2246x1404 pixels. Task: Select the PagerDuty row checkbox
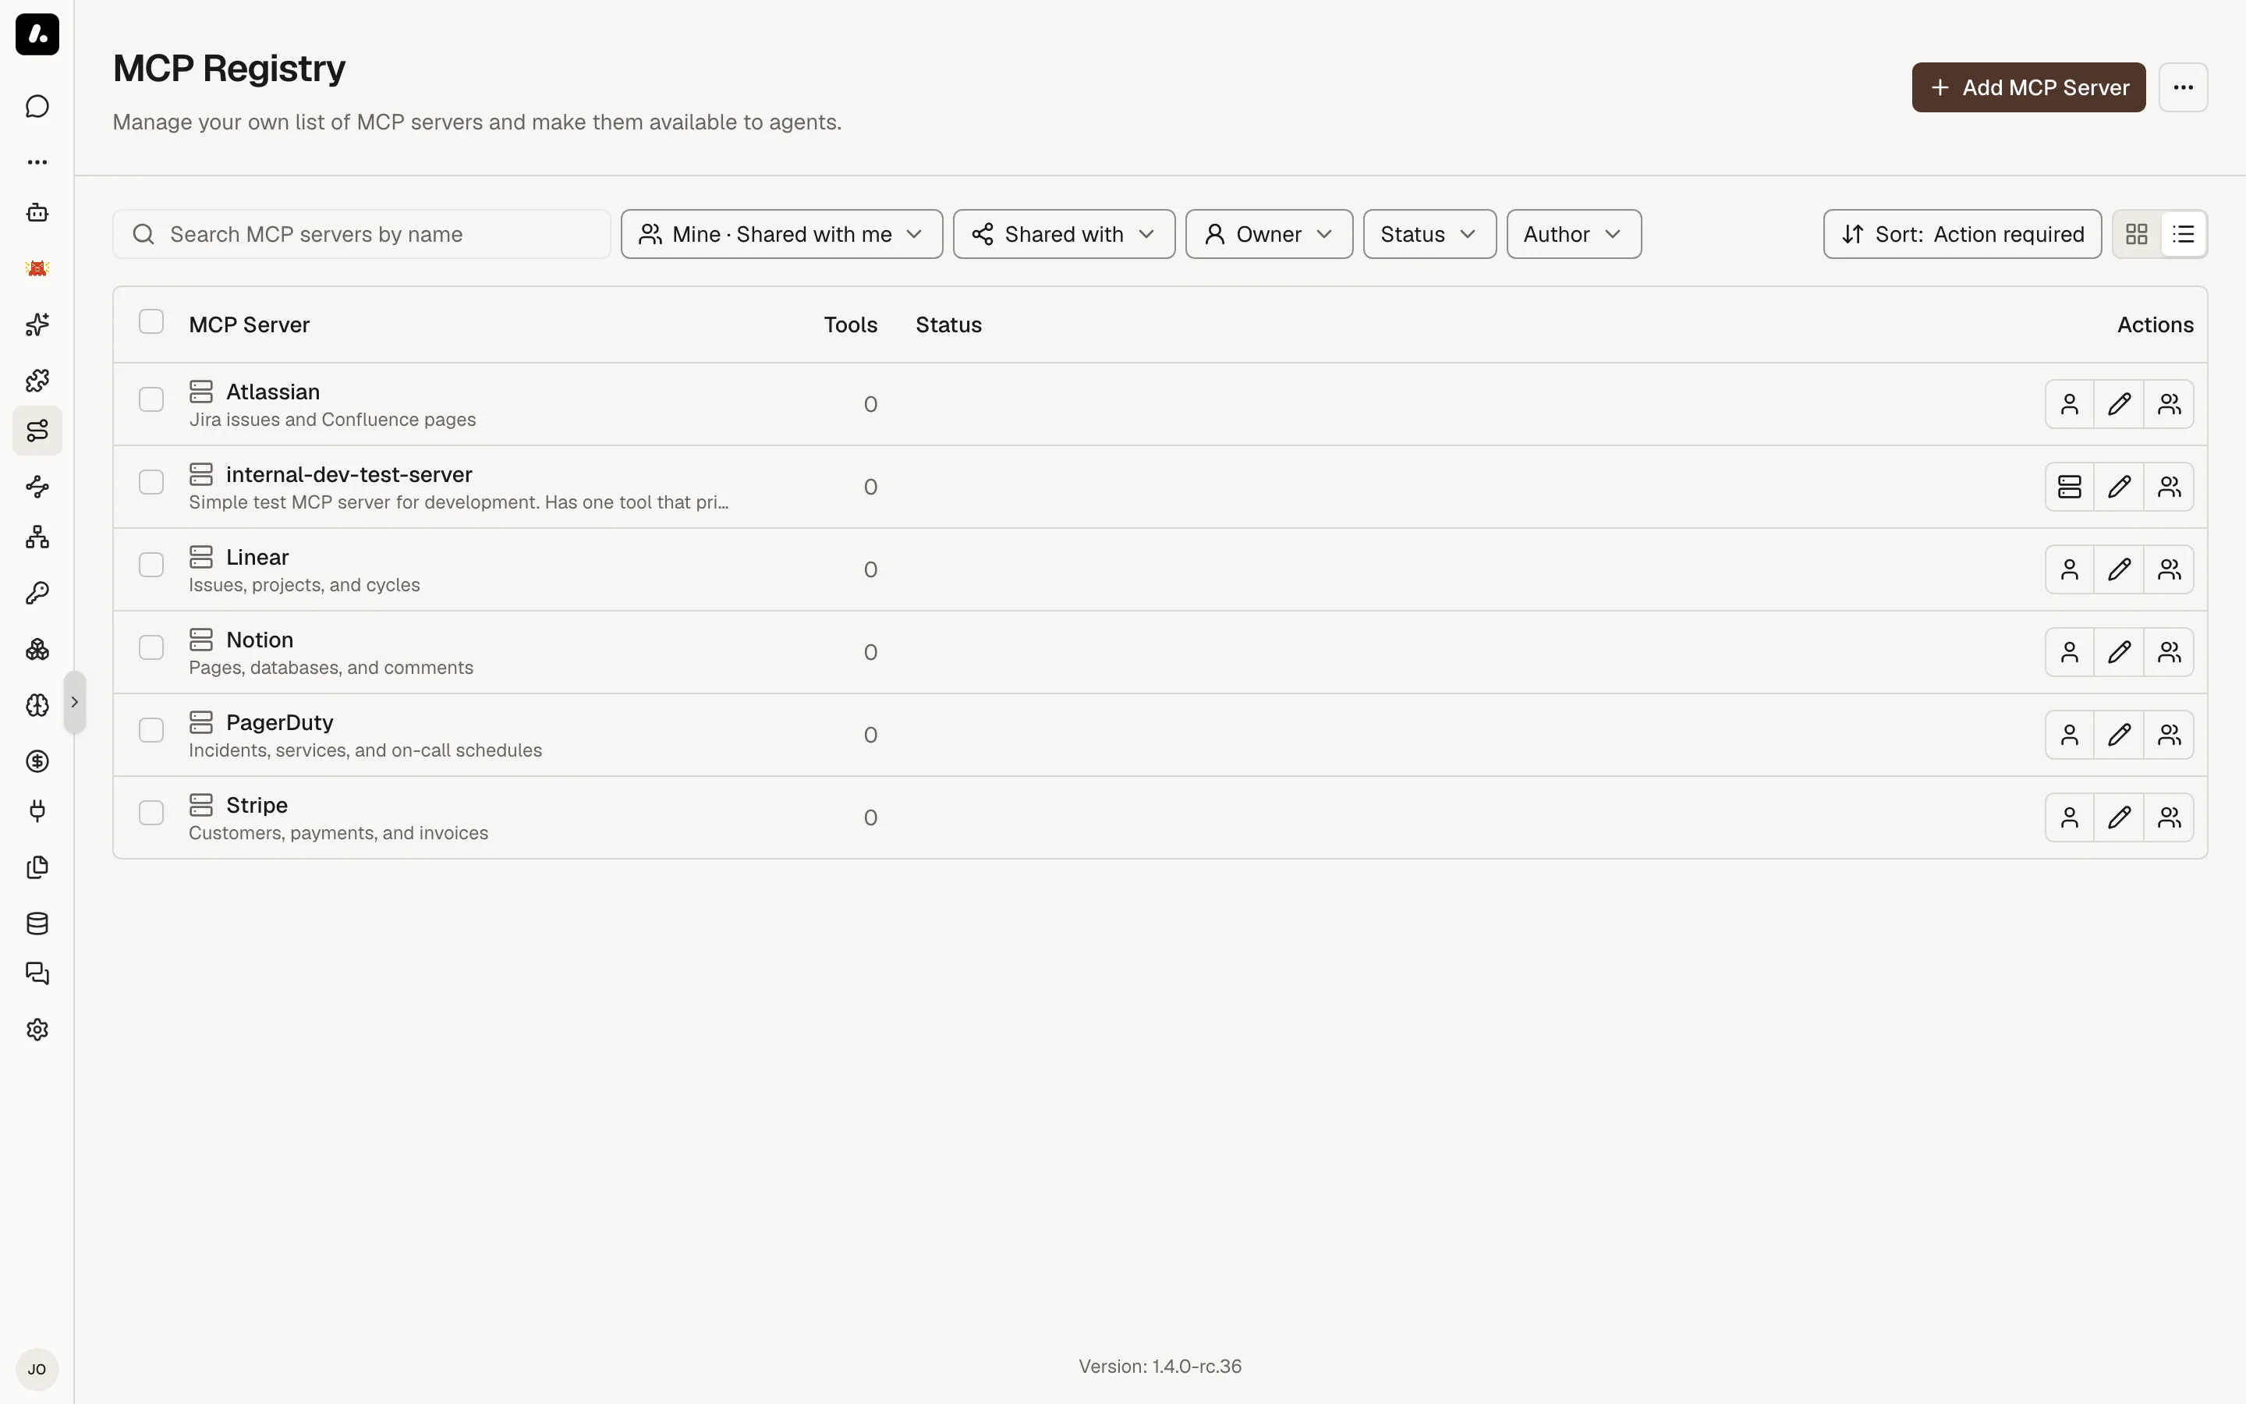click(x=151, y=730)
